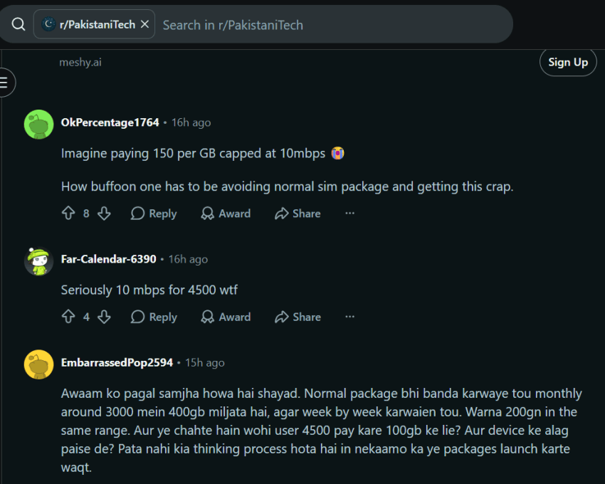Click the Sign Up button
Image resolution: width=605 pixels, height=484 pixels.
click(568, 62)
